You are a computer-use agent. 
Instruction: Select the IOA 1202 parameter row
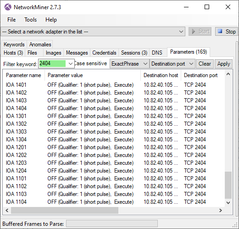pos(114,155)
